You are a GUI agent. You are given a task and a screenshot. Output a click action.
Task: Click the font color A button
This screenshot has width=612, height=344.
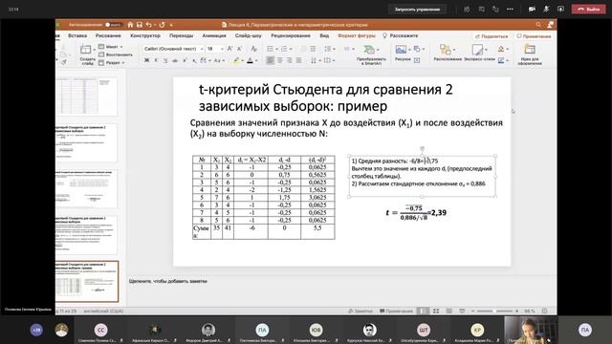tap(250, 60)
